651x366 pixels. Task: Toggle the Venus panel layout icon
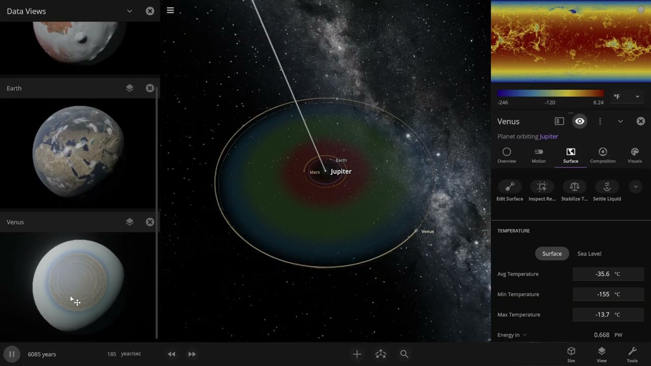(x=559, y=121)
